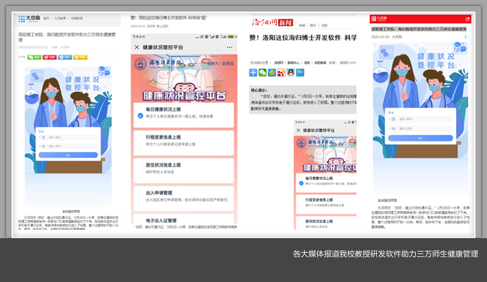Click the red Weibo share button in the left article
This screenshot has height=282, width=487.
pyautogui.click(x=50, y=57)
